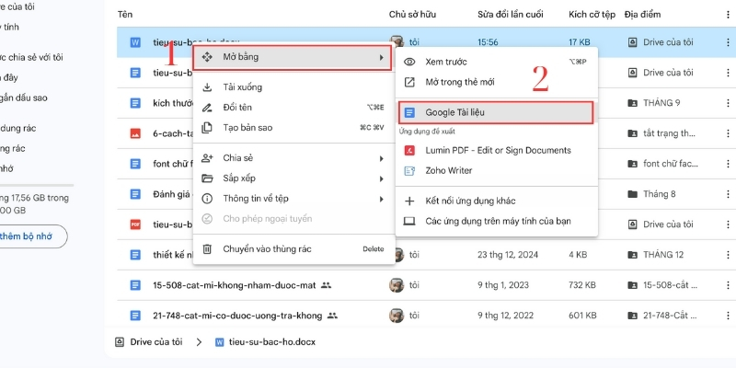736x368 pixels.
Task: Click the download arrow icon beside 'Tải xuống'
Action: click(207, 87)
